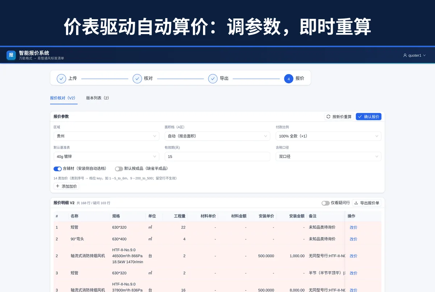Click the 630*400 spec cell
This screenshot has height=292, width=435.
119,239
